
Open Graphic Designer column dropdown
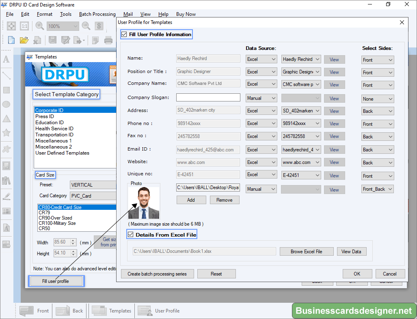pyautogui.click(x=301, y=72)
